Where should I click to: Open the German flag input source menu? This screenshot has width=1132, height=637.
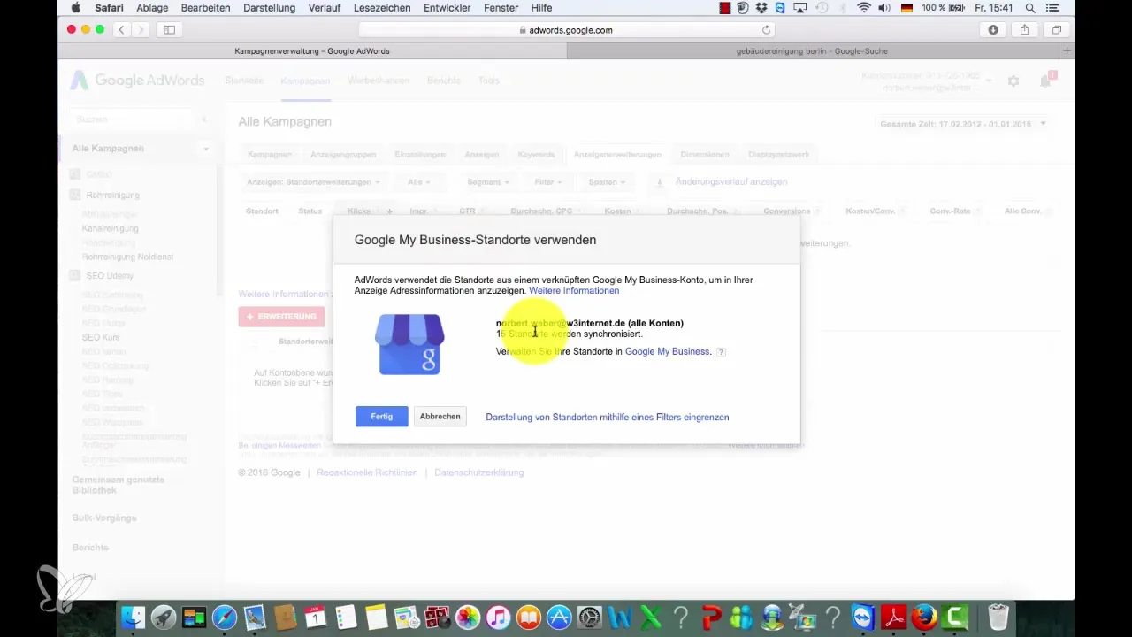tap(906, 8)
